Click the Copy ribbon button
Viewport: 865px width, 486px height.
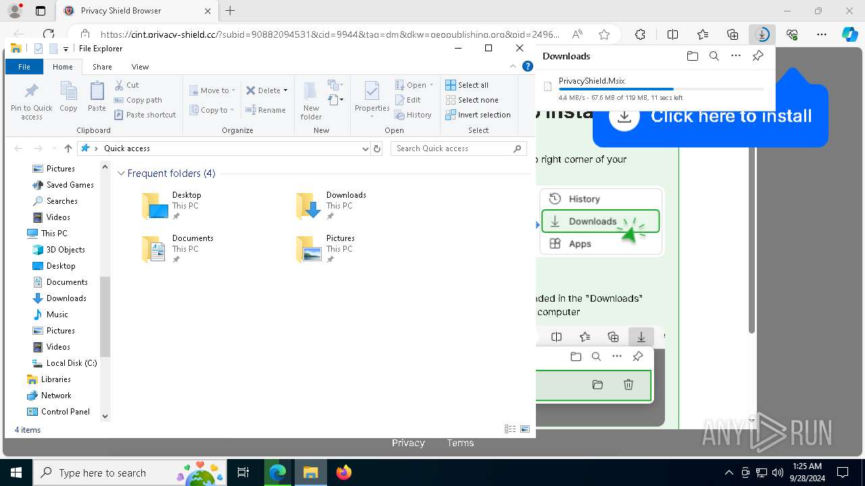click(68, 97)
